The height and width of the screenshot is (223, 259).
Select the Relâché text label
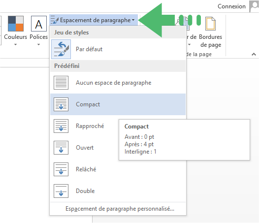point(86,169)
